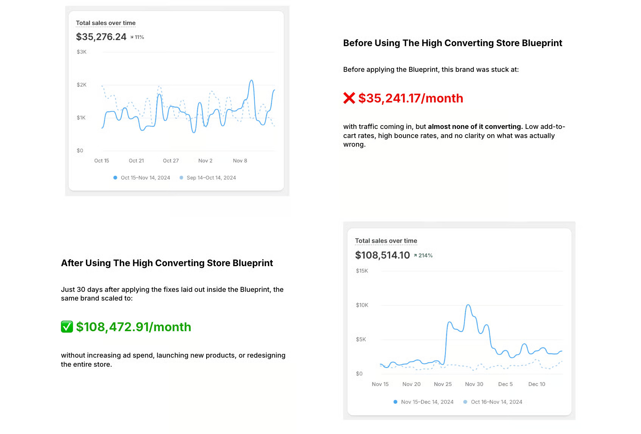Click the downward trend arrow next to 11%
Image resolution: width=641 pixels, height=434 pixels.
click(x=132, y=37)
